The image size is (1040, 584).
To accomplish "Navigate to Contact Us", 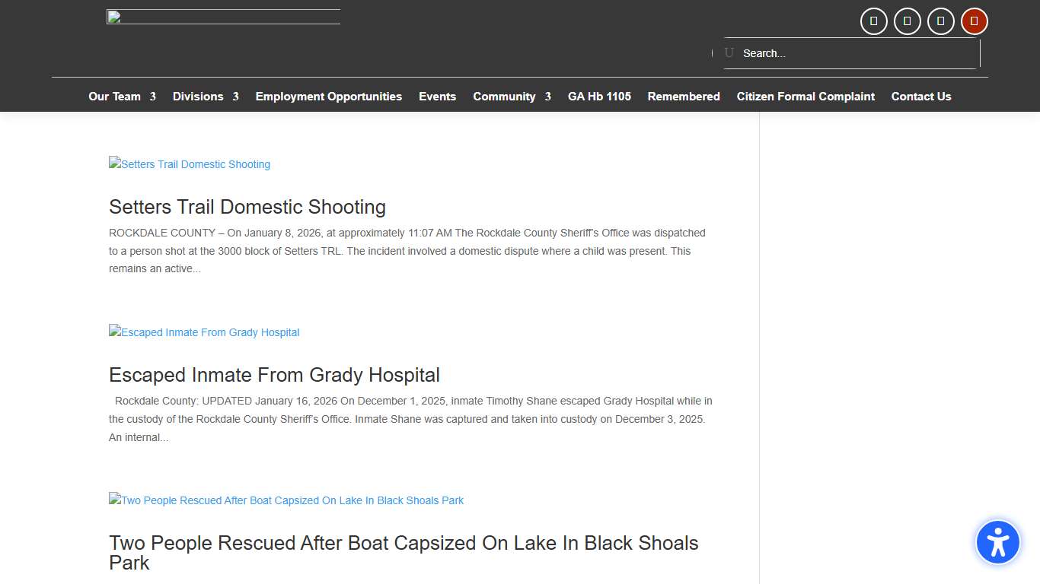I will (921, 97).
